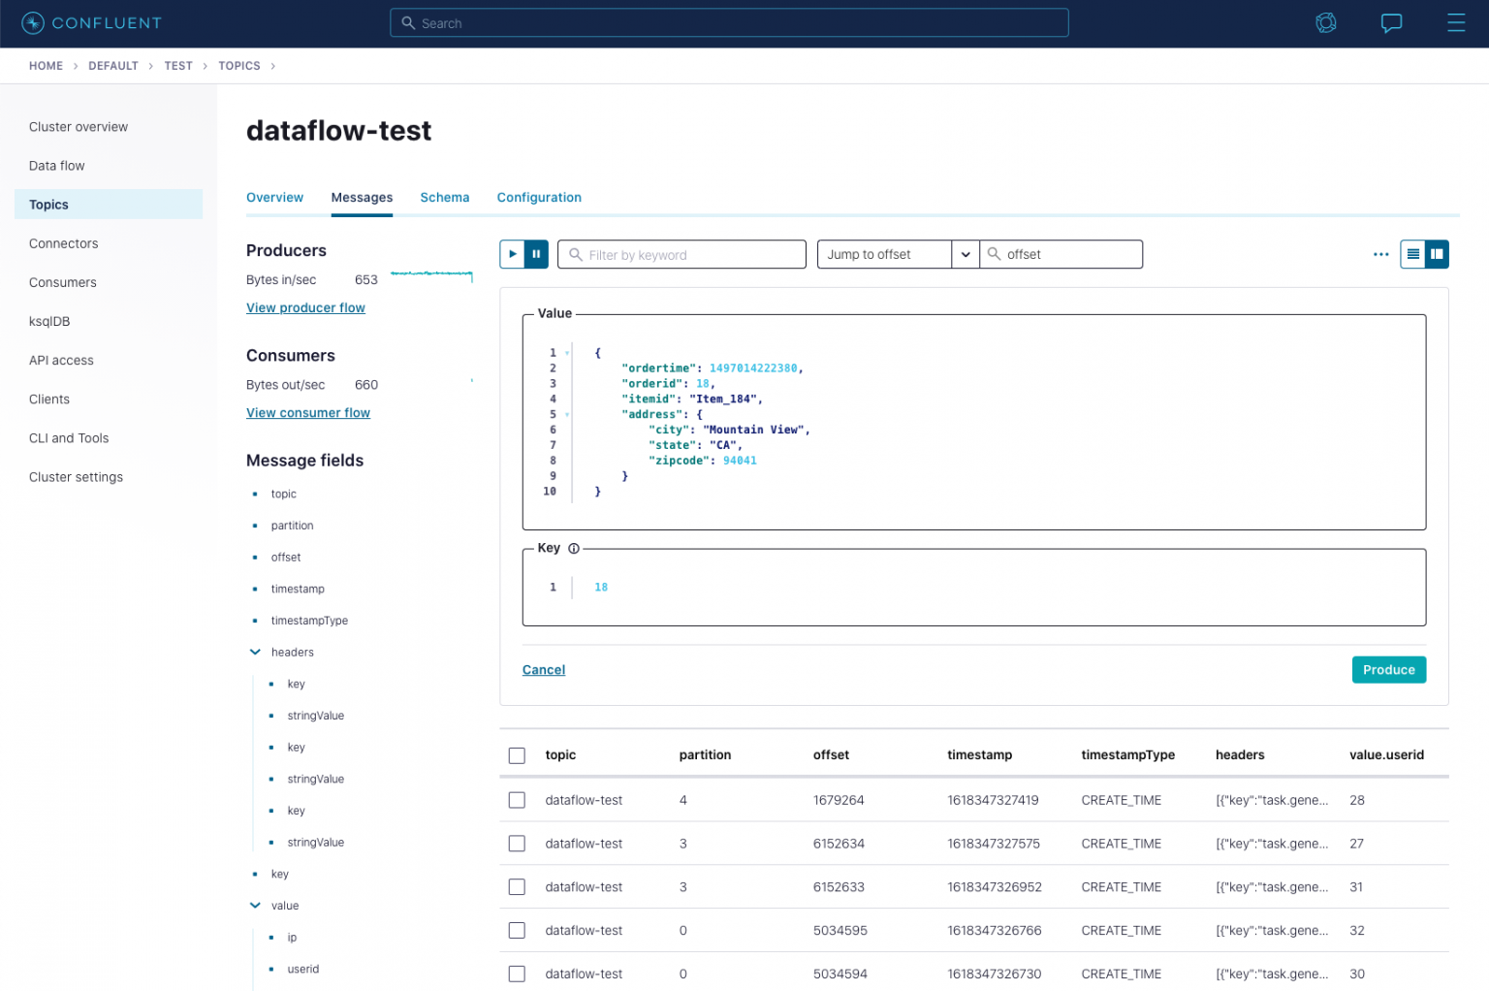Switch to list view of messages

[x=1412, y=254]
